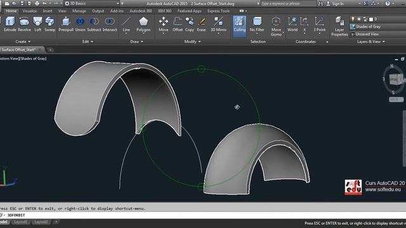The width and height of the screenshot is (406, 228).
Task: Set the World coordinate system
Action: pos(292,24)
